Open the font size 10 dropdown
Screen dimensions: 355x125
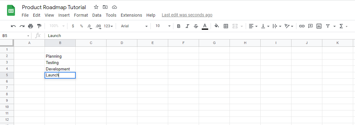coord(161,26)
